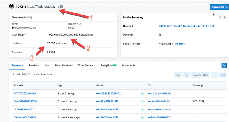Click the First page button
229x122 pixels.
point(178,75)
